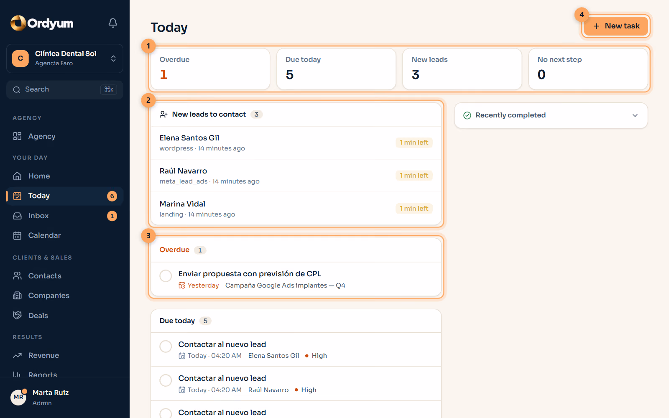The height and width of the screenshot is (418, 669).
Task: Click the Inbox badge showing 1
Action: point(112,216)
